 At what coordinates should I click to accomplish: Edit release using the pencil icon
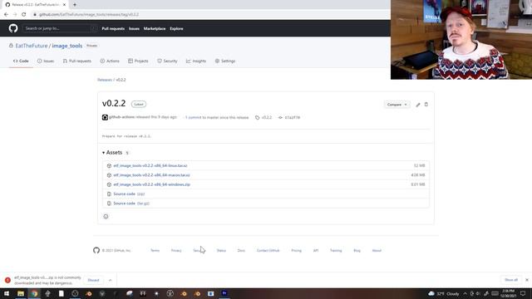tap(418, 105)
